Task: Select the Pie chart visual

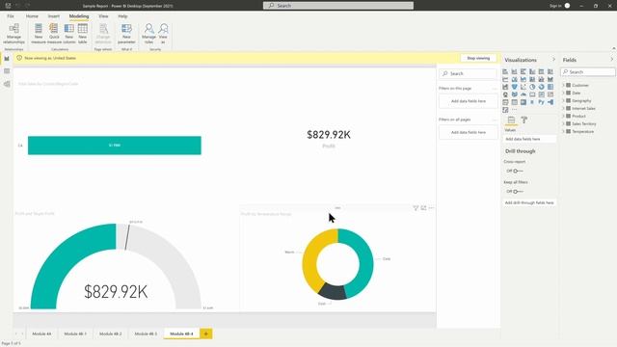Action: (532, 87)
